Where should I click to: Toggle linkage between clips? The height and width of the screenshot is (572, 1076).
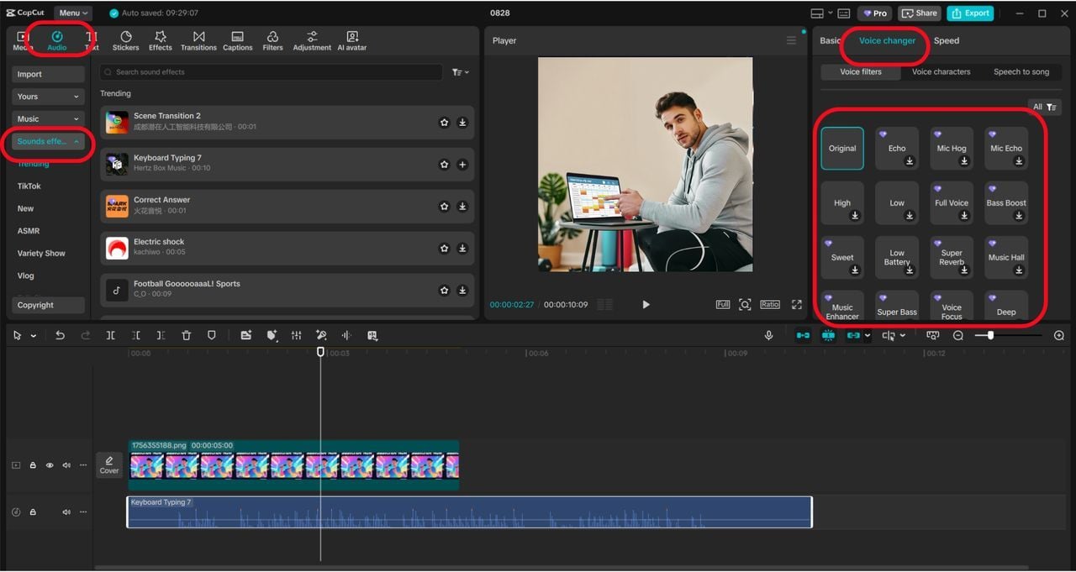(x=853, y=335)
